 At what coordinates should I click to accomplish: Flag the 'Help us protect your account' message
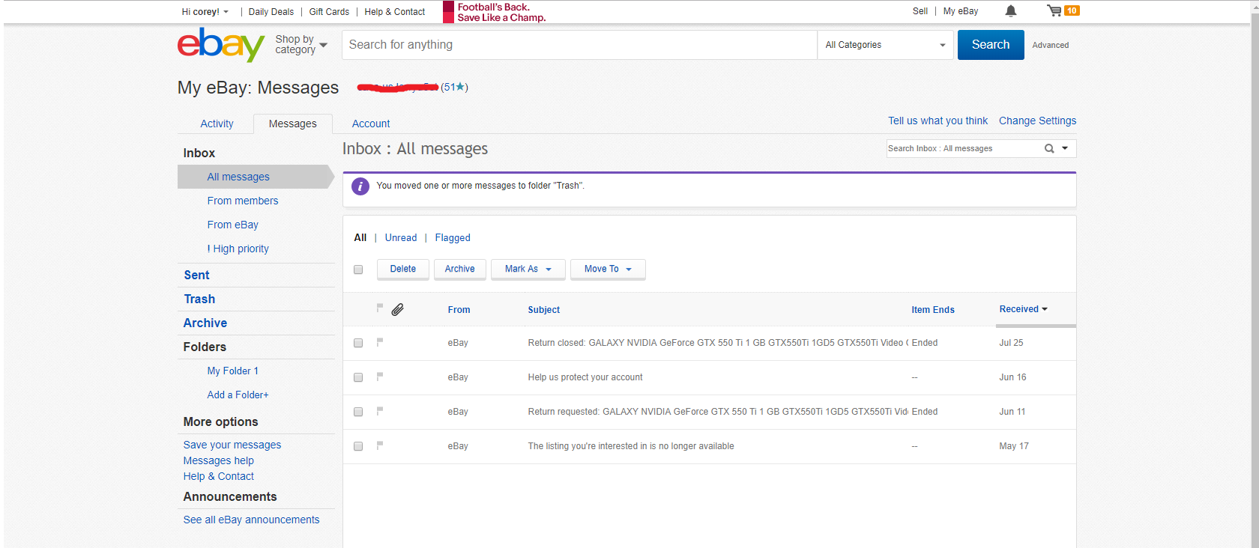coord(380,377)
